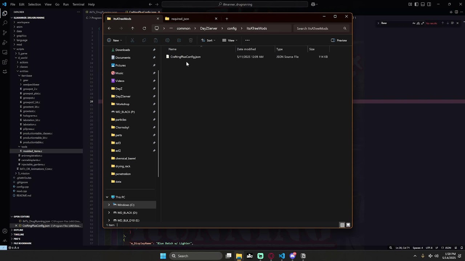
Task: Open the Run menu in VS Code
Action: (x=66, y=4)
